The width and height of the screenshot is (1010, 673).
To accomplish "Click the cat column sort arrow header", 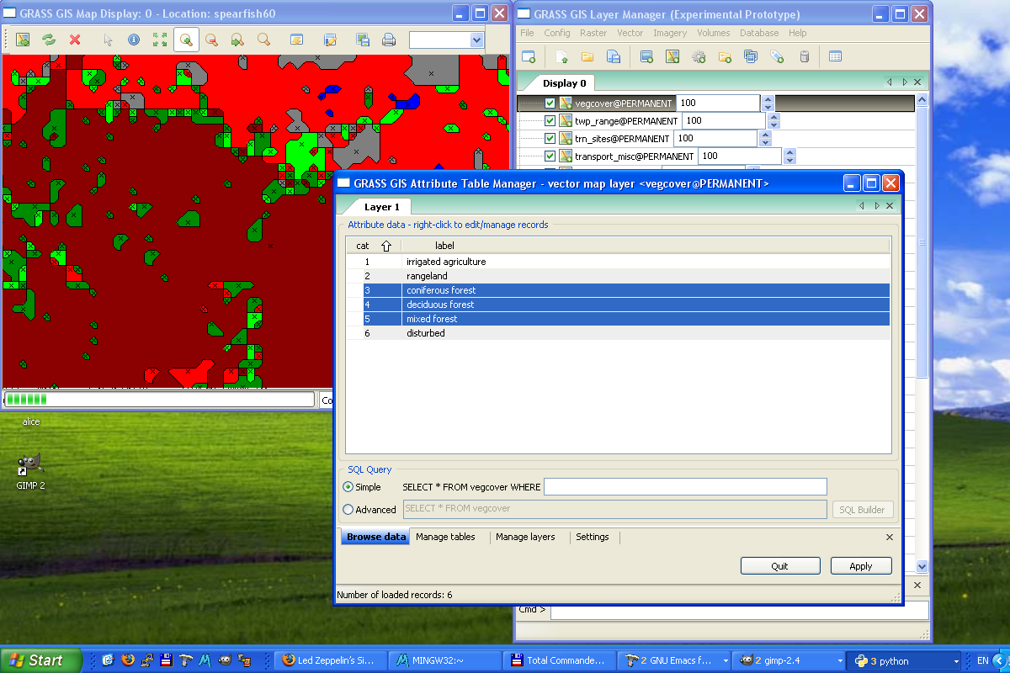I will point(386,246).
